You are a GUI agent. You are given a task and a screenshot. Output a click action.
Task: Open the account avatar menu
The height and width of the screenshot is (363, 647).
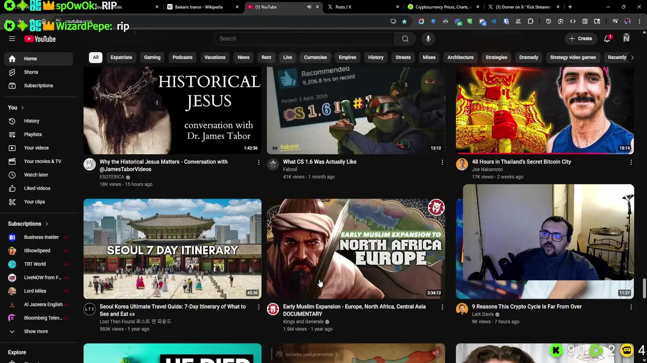[626, 38]
